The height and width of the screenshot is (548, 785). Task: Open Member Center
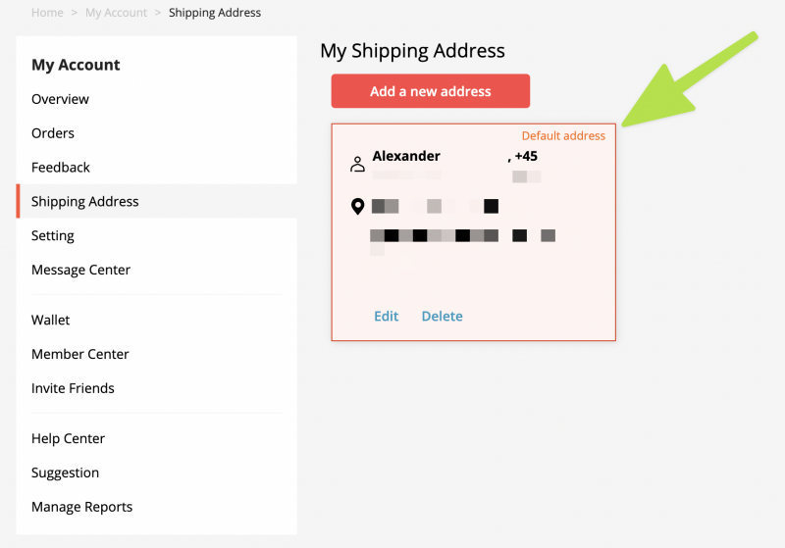pos(80,354)
